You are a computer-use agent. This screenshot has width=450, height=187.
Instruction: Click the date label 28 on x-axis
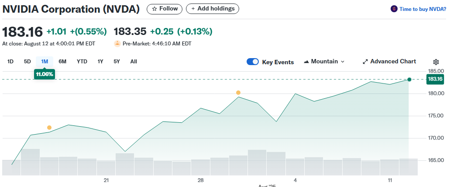pos(201,180)
